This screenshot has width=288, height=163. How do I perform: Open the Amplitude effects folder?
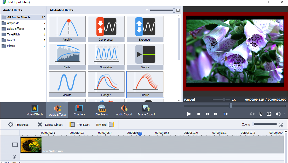(x=23, y=23)
